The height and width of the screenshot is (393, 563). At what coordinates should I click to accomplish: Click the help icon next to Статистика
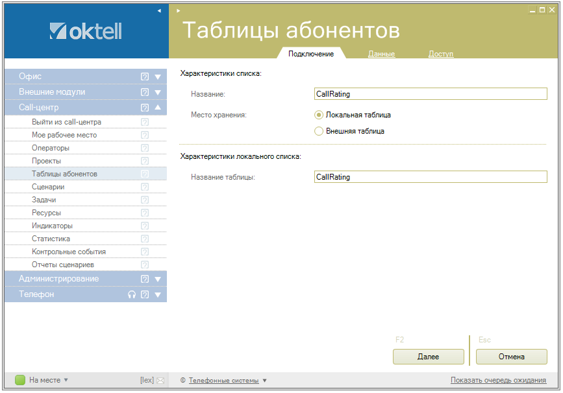145,239
